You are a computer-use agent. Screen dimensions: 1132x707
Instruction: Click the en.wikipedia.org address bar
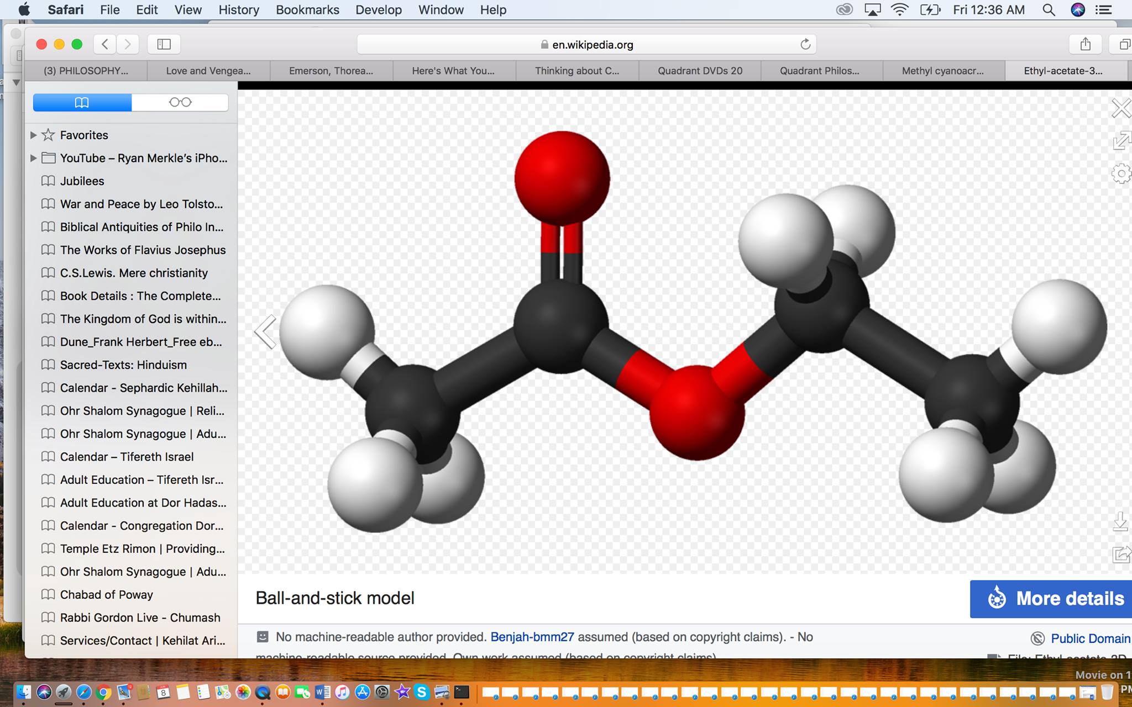pyautogui.click(x=586, y=44)
